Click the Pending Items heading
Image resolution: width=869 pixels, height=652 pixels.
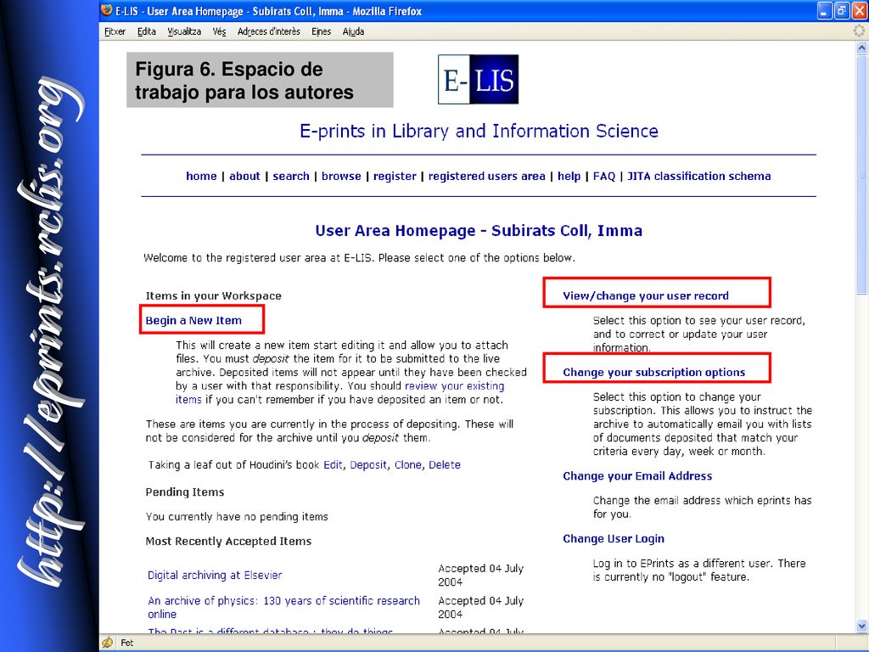184,492
